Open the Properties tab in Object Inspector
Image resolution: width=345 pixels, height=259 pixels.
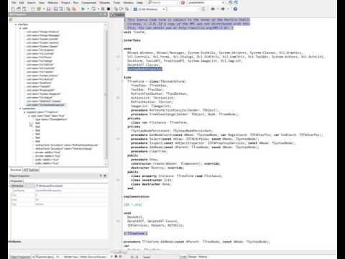click(17, 181)
